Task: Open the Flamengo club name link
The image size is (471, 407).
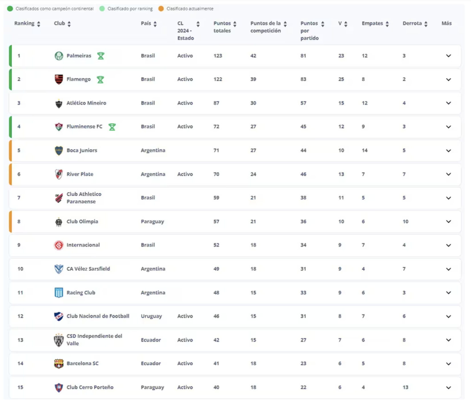Action: 78,79
